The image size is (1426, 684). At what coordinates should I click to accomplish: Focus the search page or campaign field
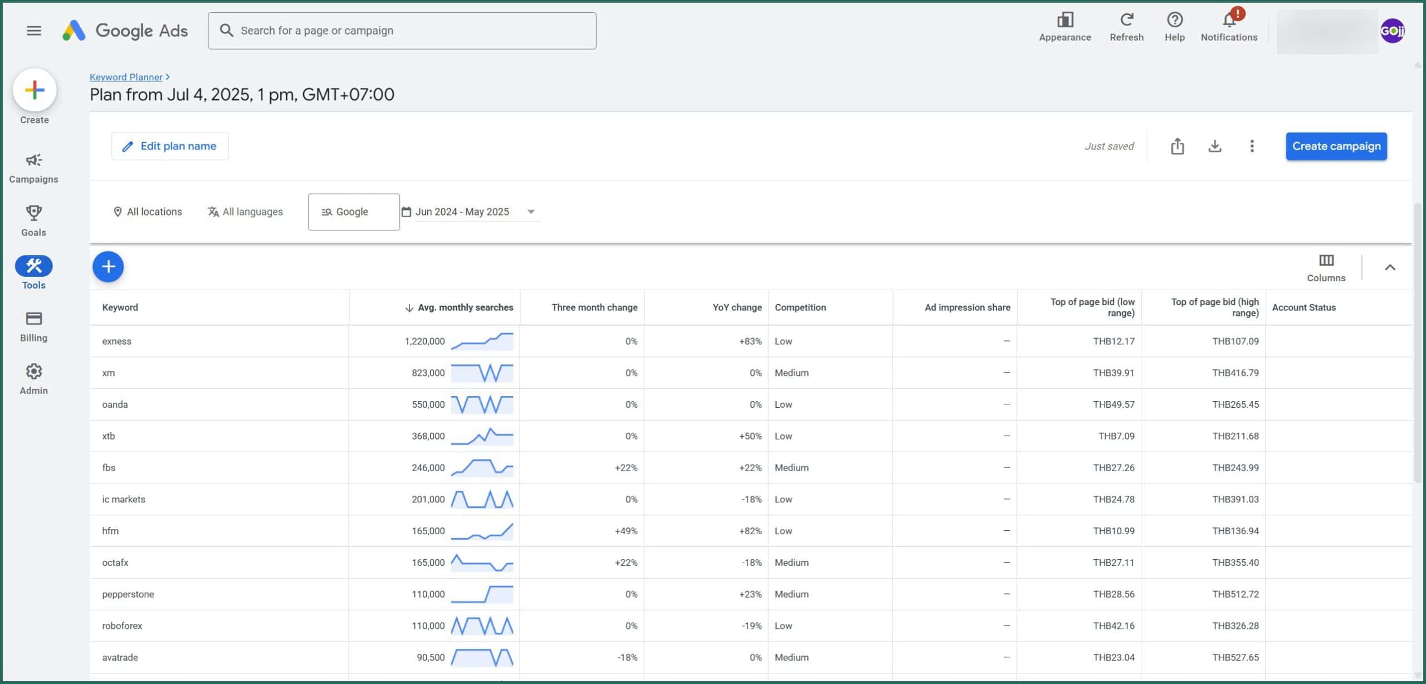click(x=402, y=31)
